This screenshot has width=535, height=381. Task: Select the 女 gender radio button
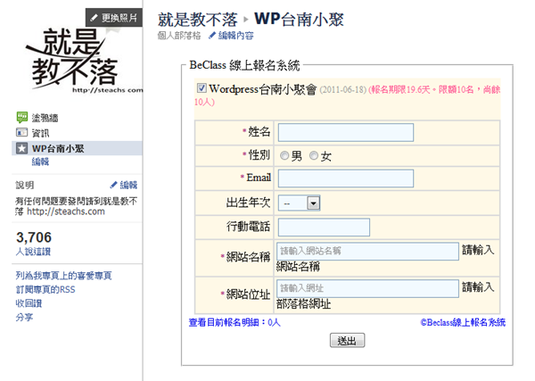pyautogui.click(x=314, y=155)
